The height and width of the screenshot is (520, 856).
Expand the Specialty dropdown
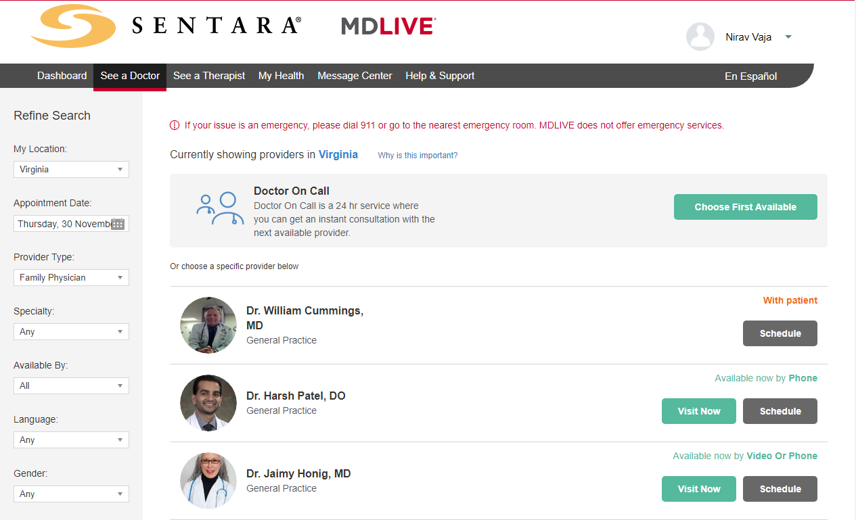coord(71,331)
